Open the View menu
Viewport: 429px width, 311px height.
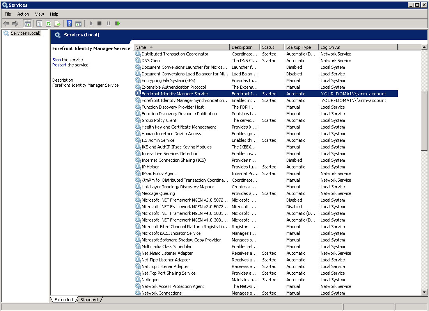(39, 14)
